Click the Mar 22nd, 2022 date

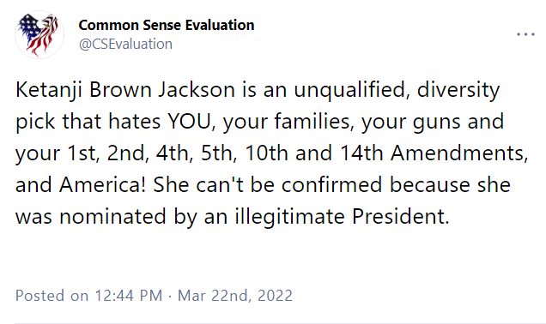[x=234, y=296]
